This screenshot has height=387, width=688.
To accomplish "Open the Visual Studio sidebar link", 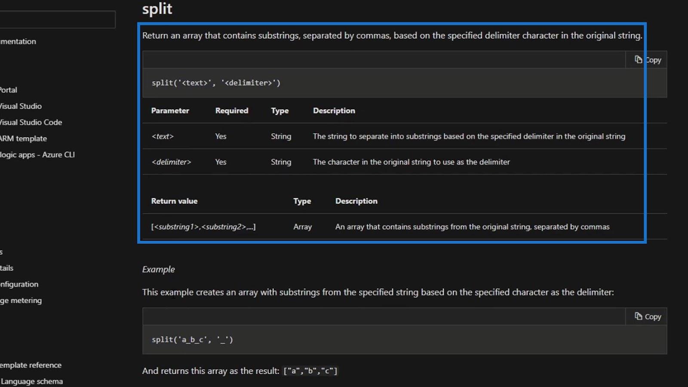I will pyautogui.click(x=21, y=106).
